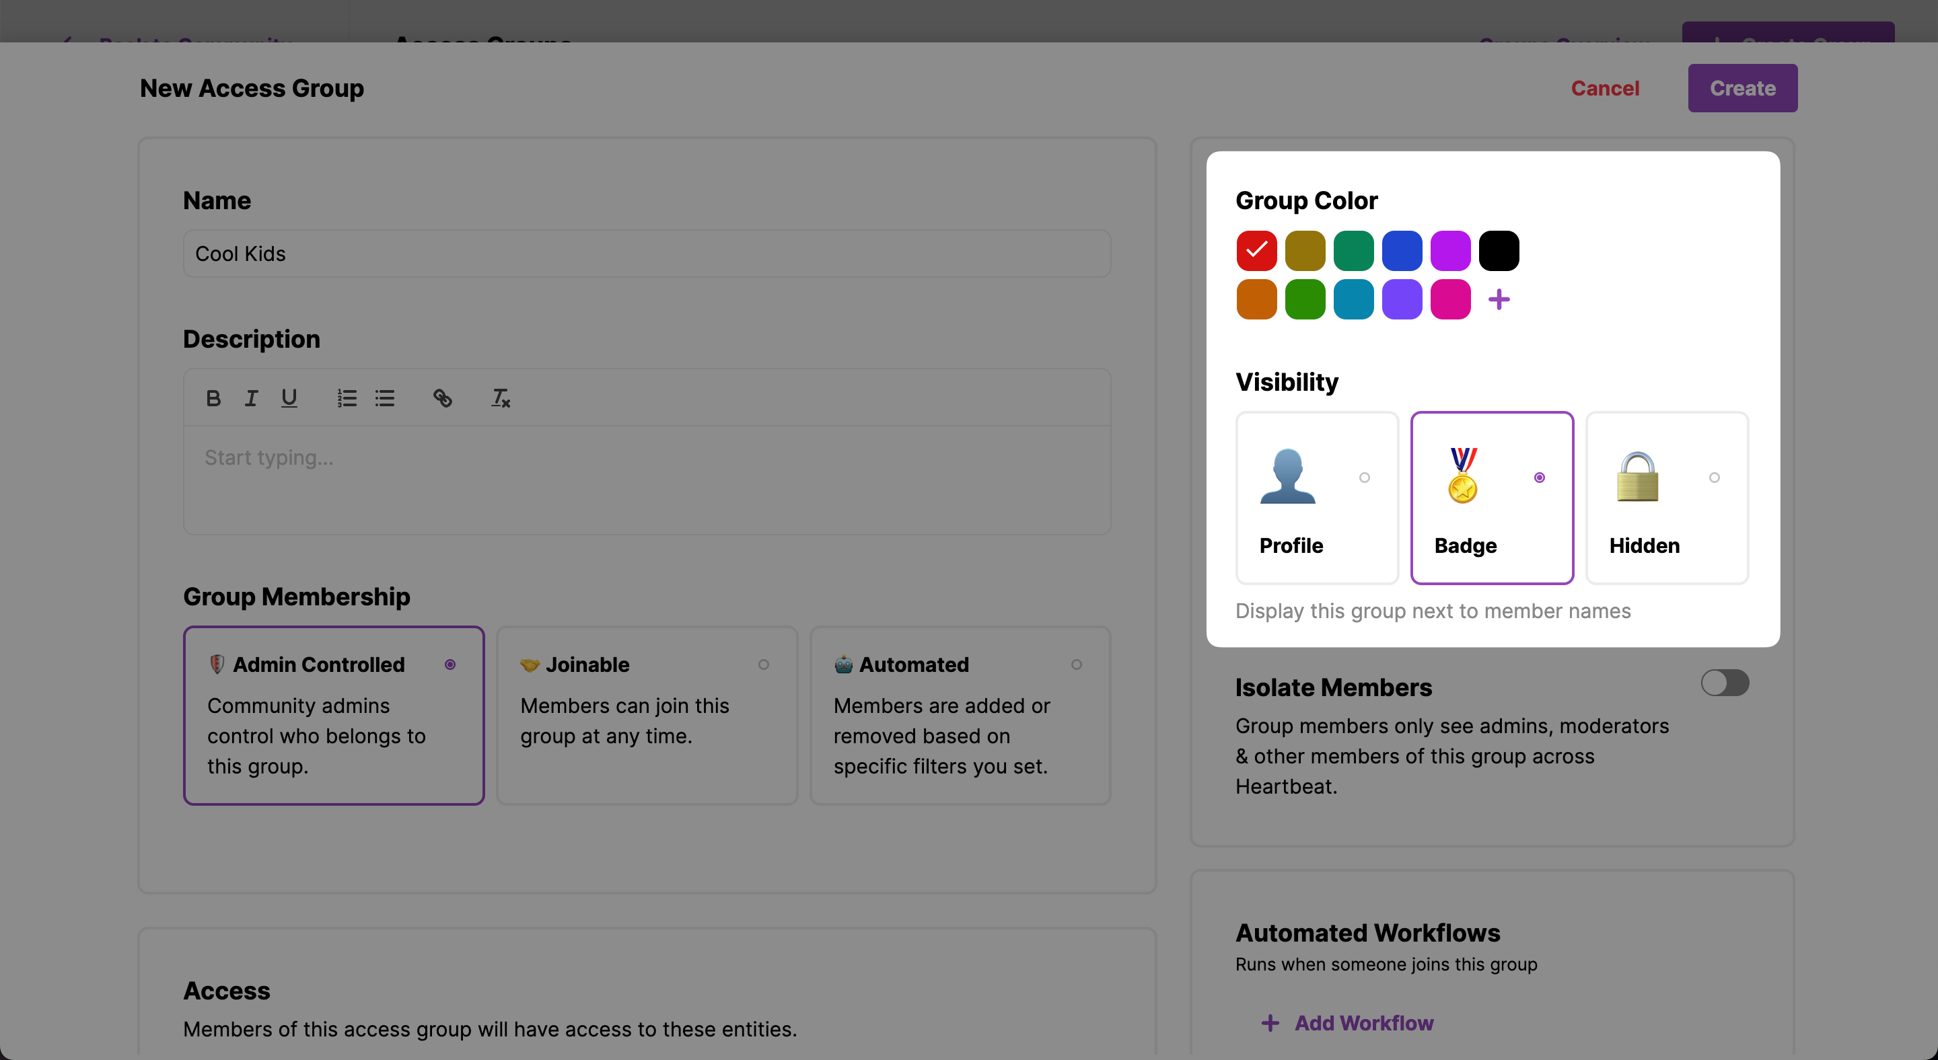1938x1060 pixels.
Task: Select the Joinable card description text
Action: point(624,720)
